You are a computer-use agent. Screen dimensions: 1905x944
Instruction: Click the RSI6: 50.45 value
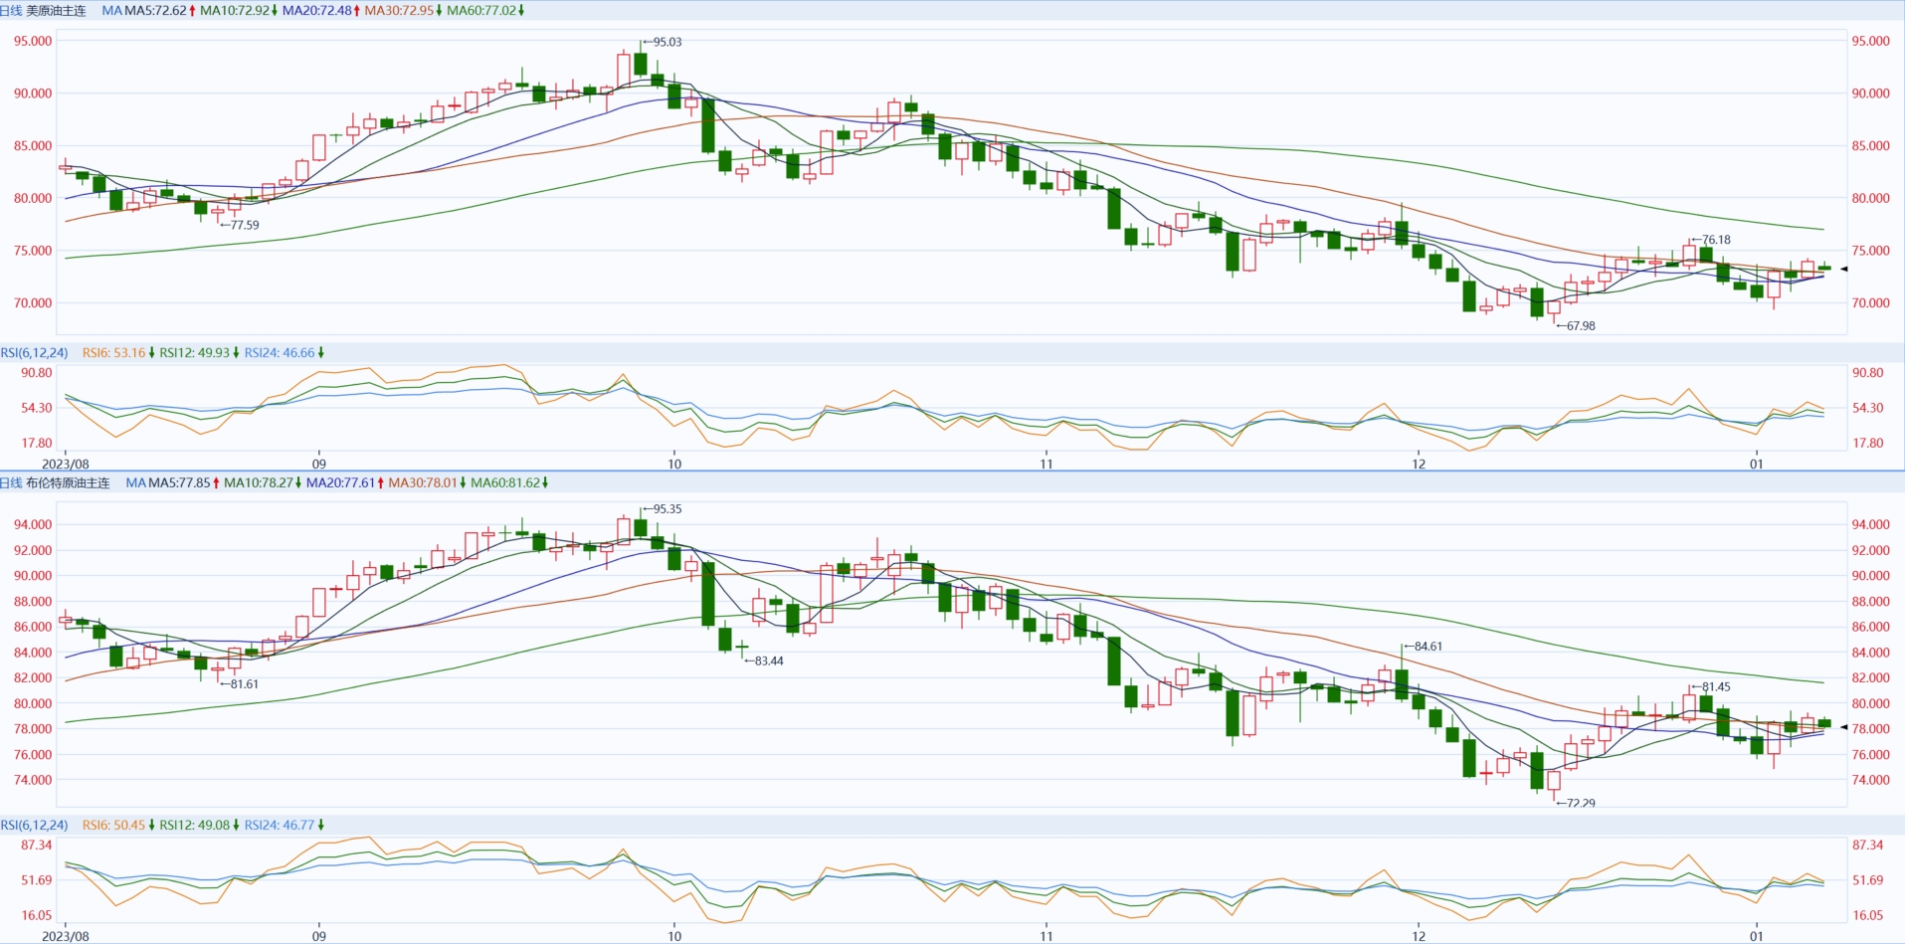coord(113,826)
